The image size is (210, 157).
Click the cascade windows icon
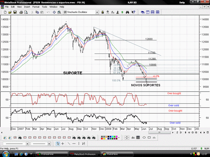click(x=142, y=12)
